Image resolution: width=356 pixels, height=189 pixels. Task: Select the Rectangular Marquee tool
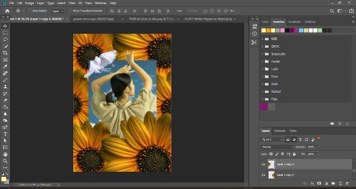tap(5, 33)
